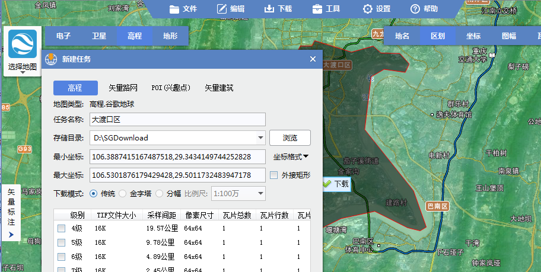Image resolution: width=541 pixels, height=272 pixels.
Task: Open the 坐标格式 dropdown
Action: click(x=291, y=157)
